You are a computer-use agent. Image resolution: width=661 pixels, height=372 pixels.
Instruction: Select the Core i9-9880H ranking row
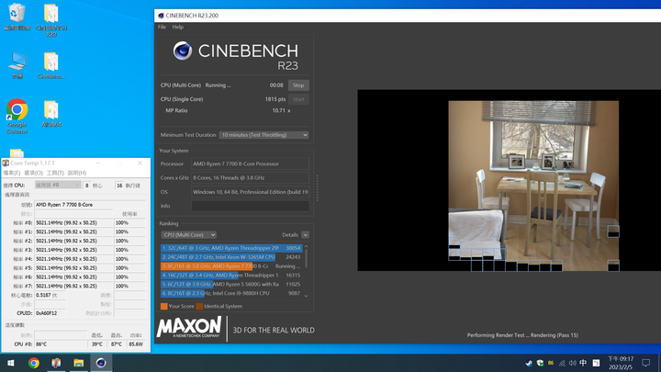(231, 293)
